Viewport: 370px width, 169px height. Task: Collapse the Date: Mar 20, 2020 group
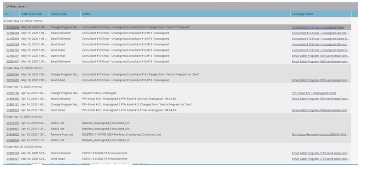4,147
